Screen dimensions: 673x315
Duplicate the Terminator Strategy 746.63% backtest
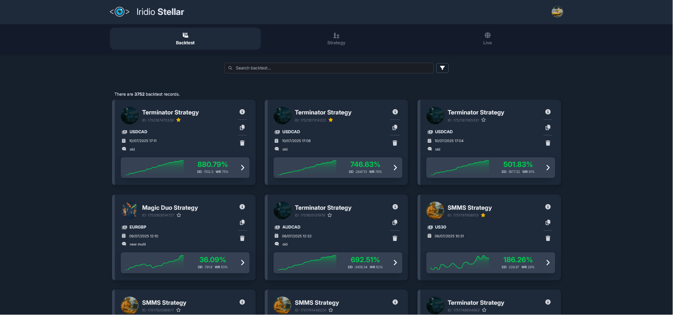(395, 128)
